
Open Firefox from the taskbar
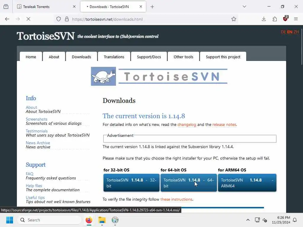coord(89,220)
